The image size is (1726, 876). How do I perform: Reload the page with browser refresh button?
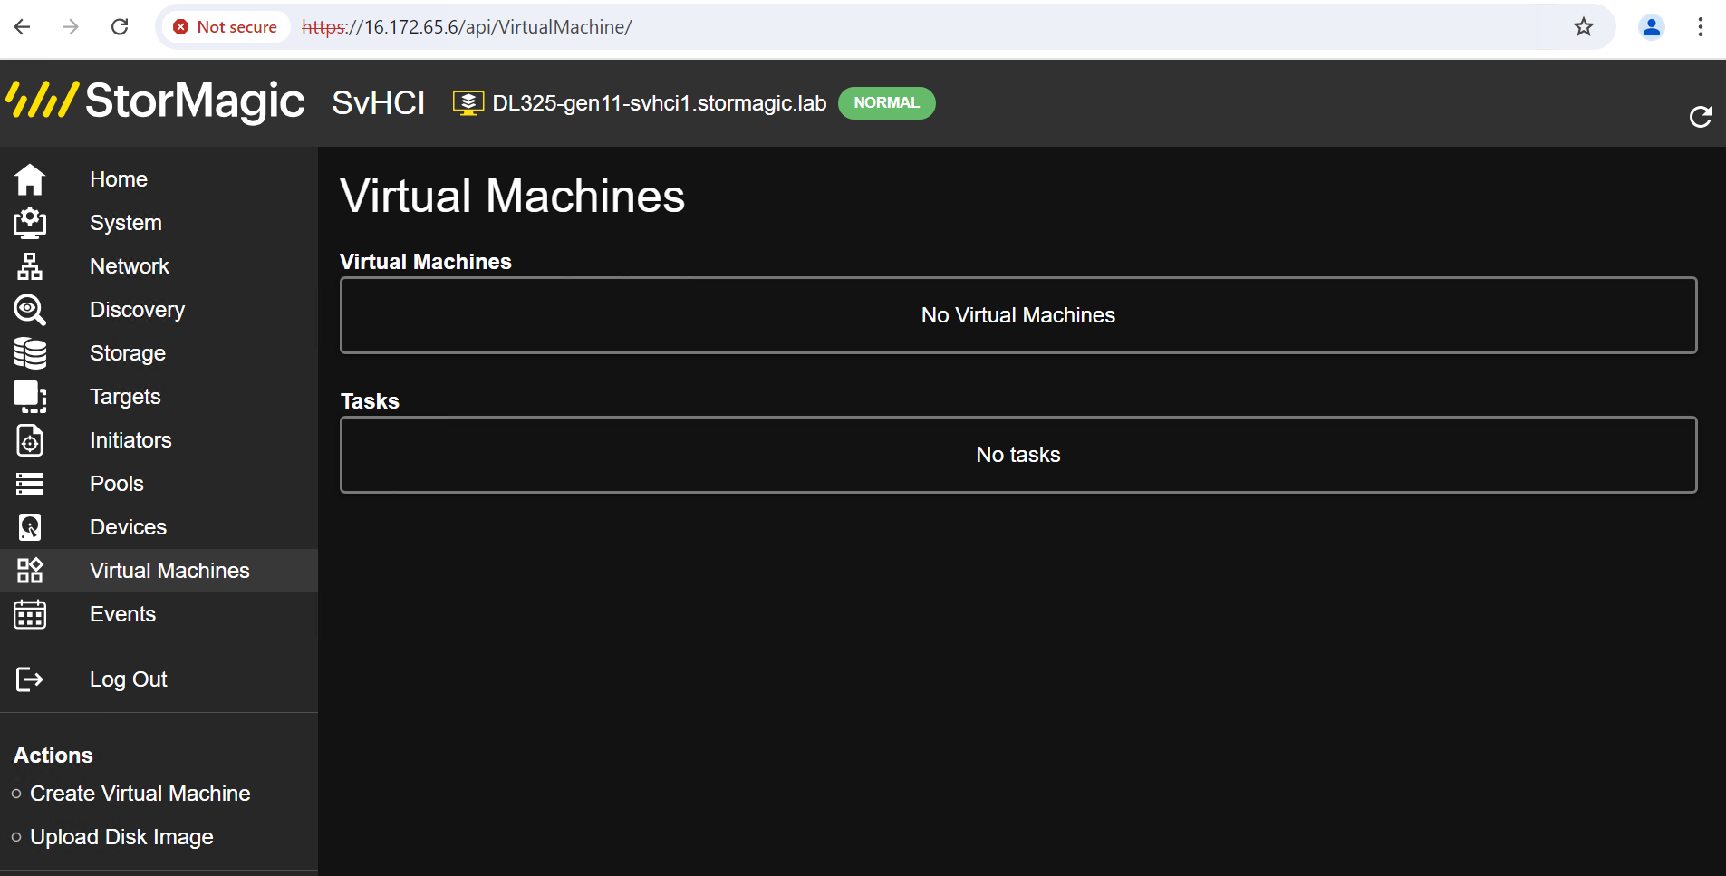point(120,27)
